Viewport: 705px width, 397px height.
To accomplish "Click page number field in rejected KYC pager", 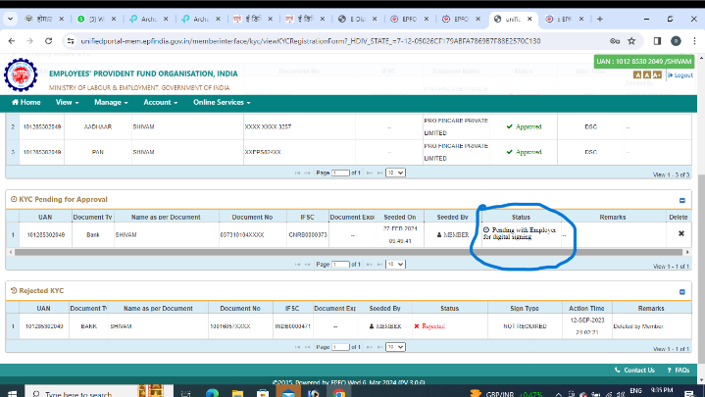I will pyautogui.click(x=340, y=347).
